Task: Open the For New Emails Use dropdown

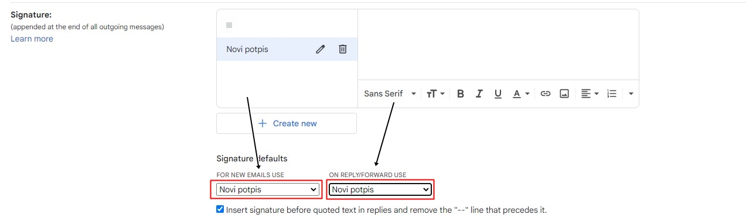Action: [268, 189]
